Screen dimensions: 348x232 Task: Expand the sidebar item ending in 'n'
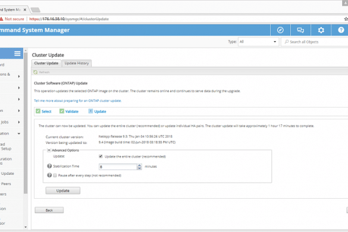(x=19, y=111)
